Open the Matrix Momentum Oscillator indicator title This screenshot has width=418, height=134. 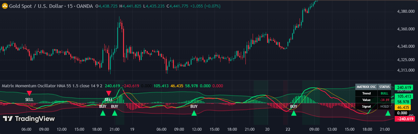[52, 86]
